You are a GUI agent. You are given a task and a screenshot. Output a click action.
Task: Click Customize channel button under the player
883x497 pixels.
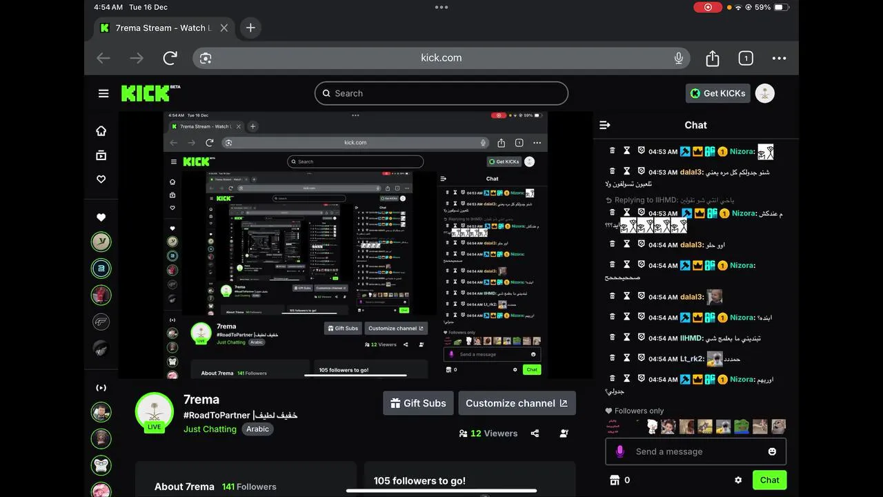click(x=517, y=403)
